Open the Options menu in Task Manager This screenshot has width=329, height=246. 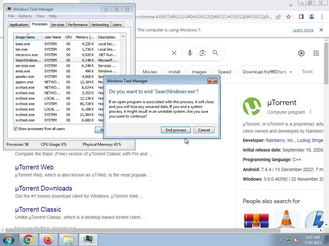25,16
